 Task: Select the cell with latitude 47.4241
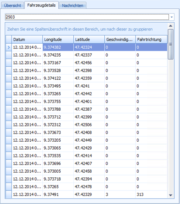[x=89, y=86]
